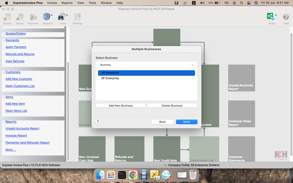Click the Add New Business button
Image resolution: width=293 pixels, height=183 pixels.
click(121, 105)
